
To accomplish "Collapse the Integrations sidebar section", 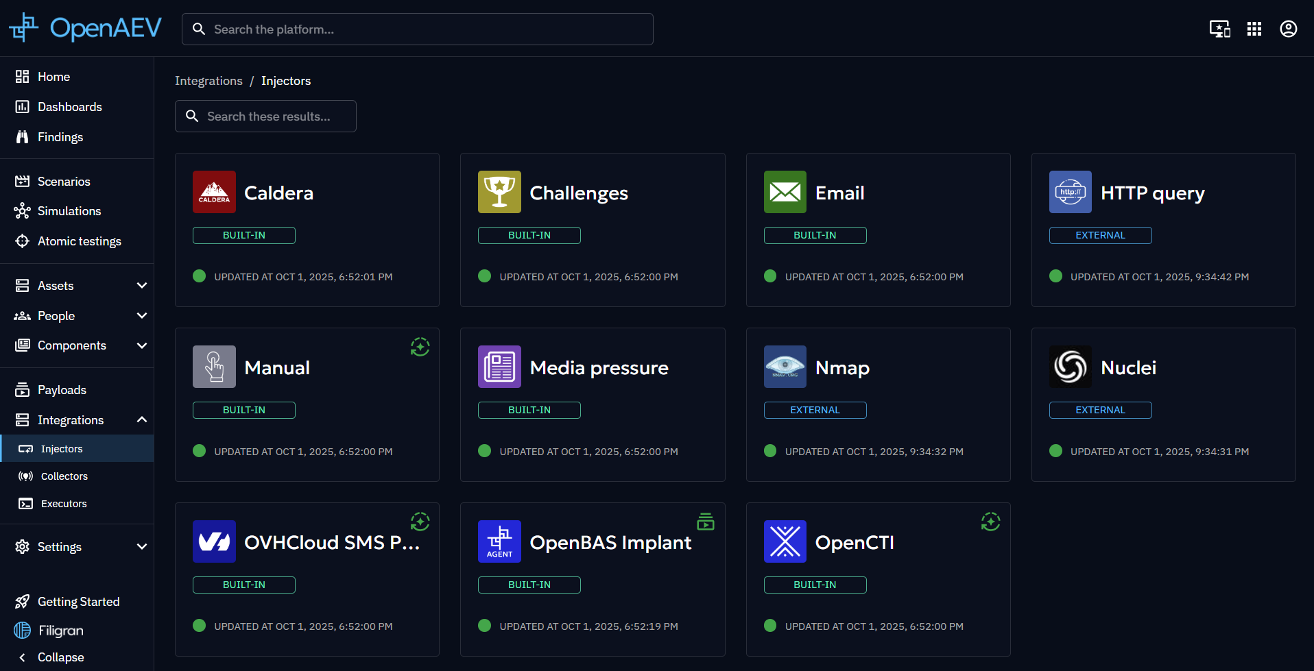I will click(x=142, y=420).
